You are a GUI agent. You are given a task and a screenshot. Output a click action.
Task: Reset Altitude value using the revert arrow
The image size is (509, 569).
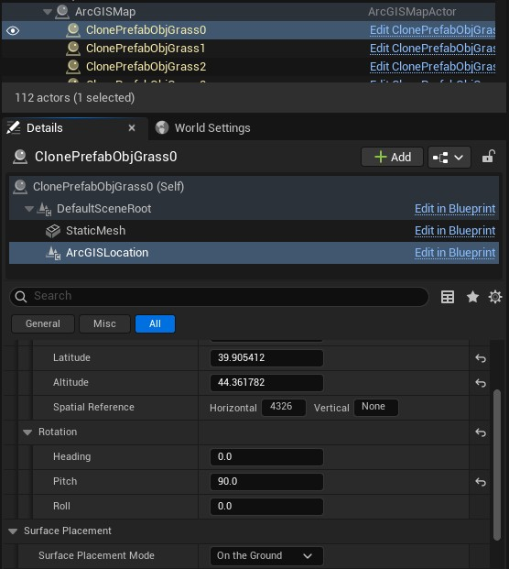[481, 383]
